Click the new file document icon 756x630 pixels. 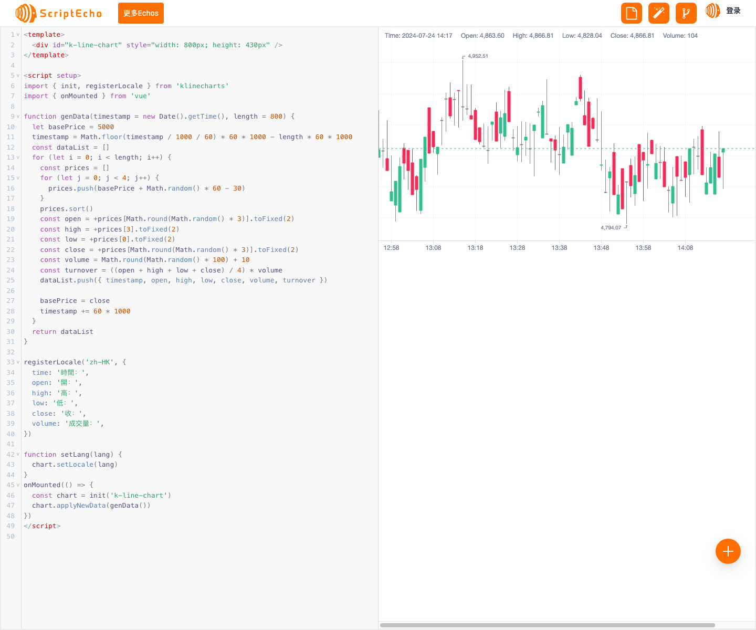click(x=632, y=13)
